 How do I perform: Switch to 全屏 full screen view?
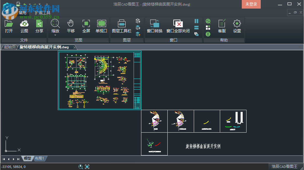pyautogui.click(x=86, y=26)
